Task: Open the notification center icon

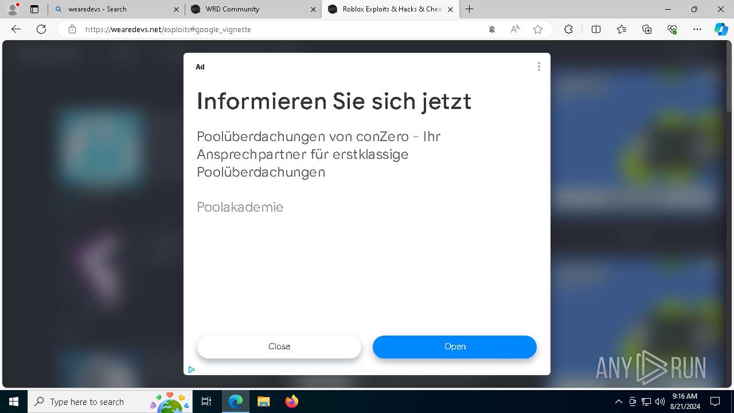Action: click(715, 402)
